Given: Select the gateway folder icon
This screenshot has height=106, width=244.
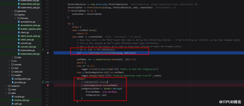Looking at the screenshot, I should pos(16,11).
